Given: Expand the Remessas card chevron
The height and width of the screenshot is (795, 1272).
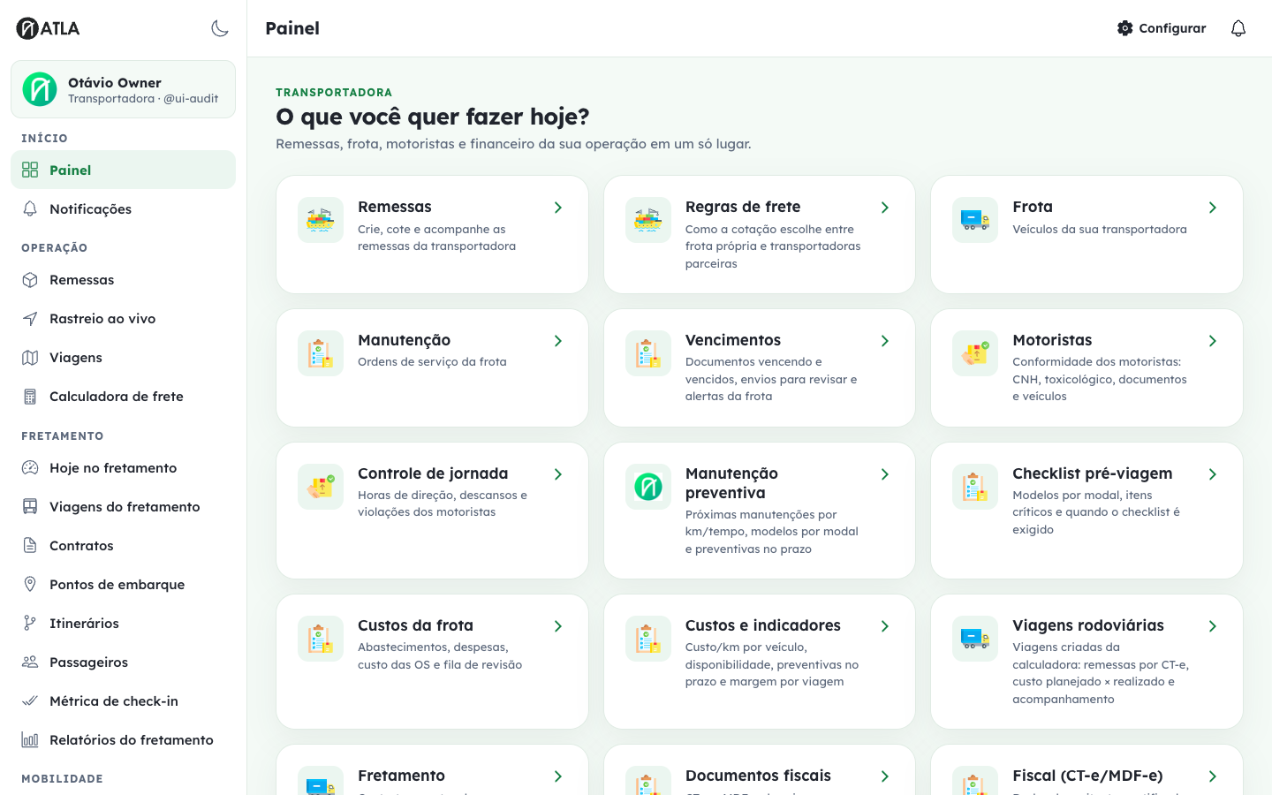Looking at the screenshot, I should pos(558,208).
